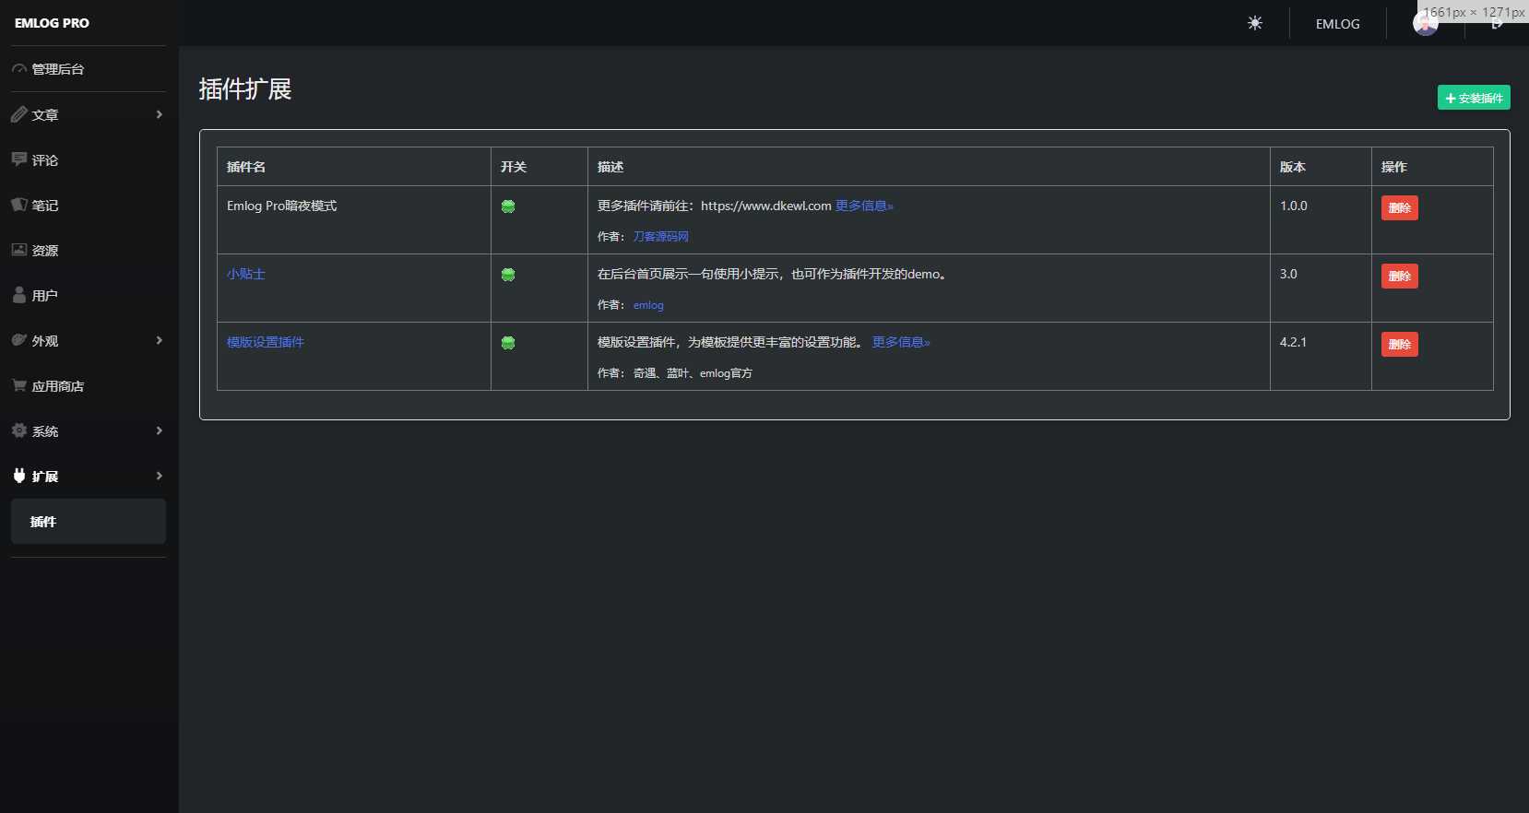
Task: Expand the 文章 submenu chevron
Action: click(159, 114)
